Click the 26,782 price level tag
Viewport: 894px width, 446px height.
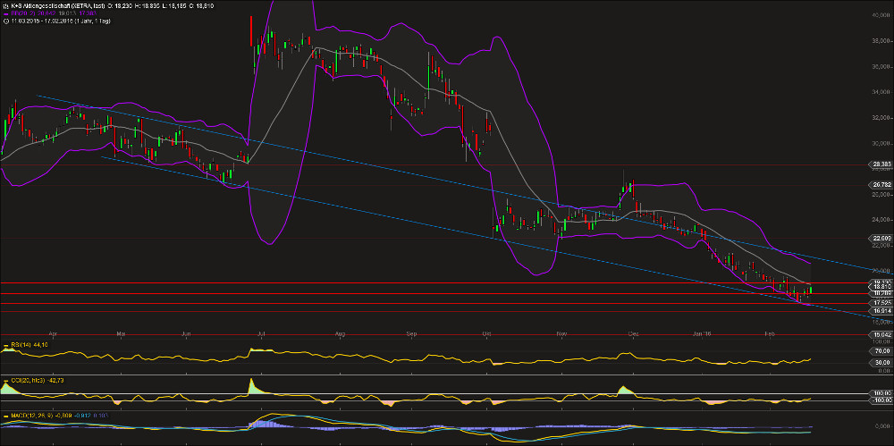(x=881, y=185)
